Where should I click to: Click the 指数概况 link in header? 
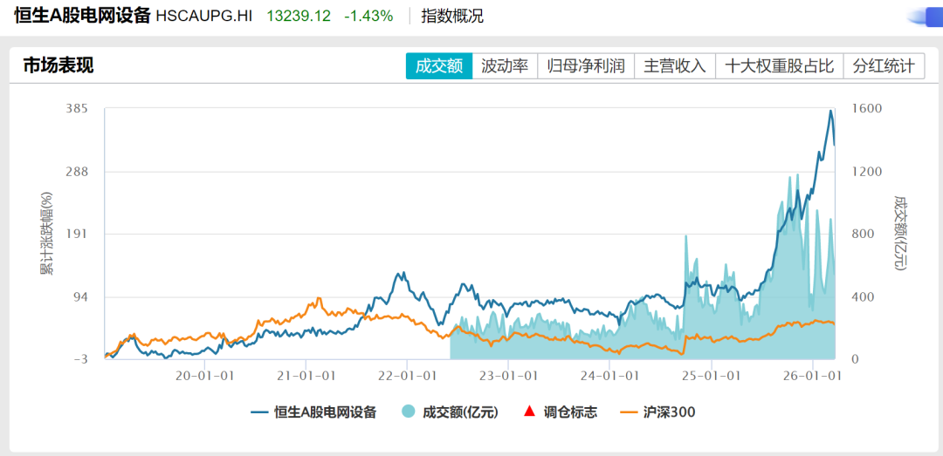pos(452,16)
